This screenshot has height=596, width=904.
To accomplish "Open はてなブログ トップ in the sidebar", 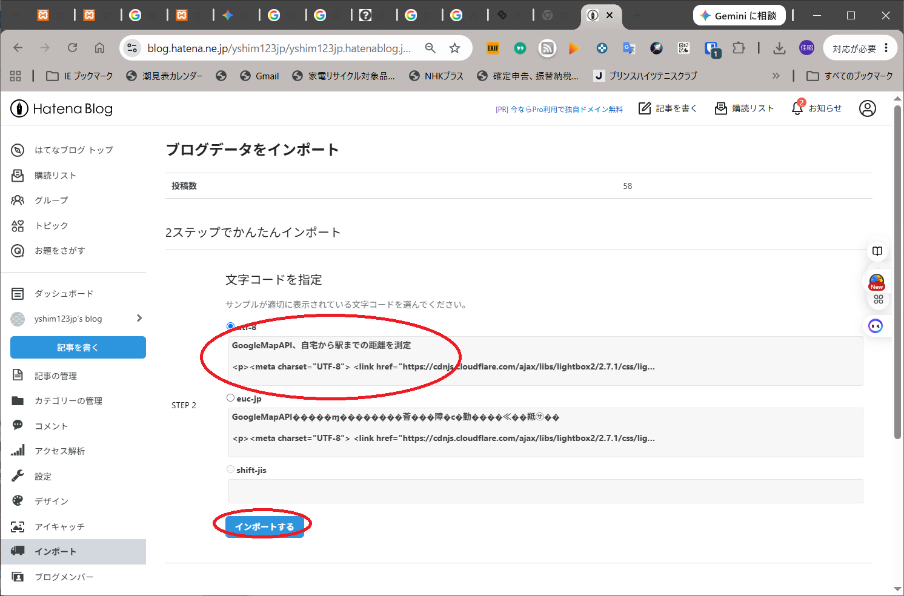I will click(x=73, y=150).
